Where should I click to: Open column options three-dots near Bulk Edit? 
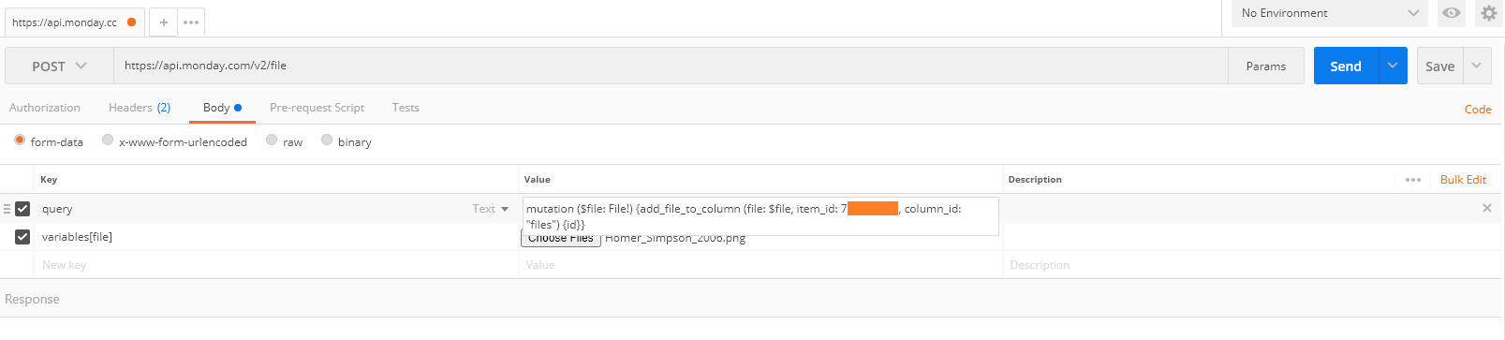click(x=1413, y=180)
